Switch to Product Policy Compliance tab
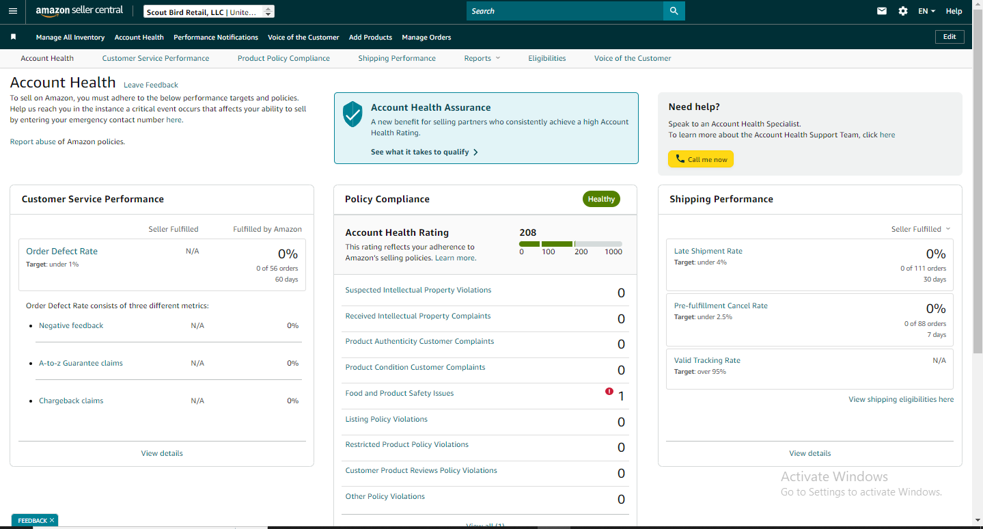Viewport: 983px width, 529px height. (x=283, y=58)
